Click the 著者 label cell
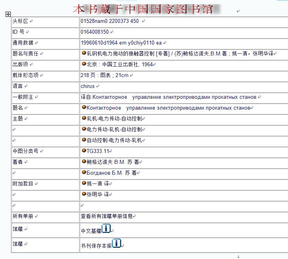Screen dimensions: 288x259 point(46,163)
